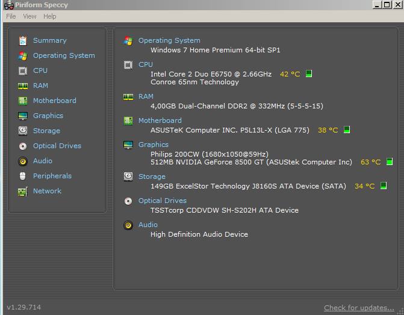This screenshot has height=315, width=404.
Task: Click the Network card icon in sidebar
Action: click(x=23, y=192)
